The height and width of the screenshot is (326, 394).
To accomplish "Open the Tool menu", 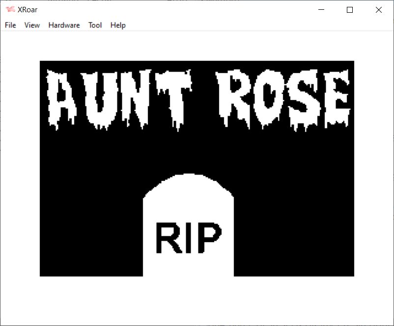I will [x=95, y=25].
